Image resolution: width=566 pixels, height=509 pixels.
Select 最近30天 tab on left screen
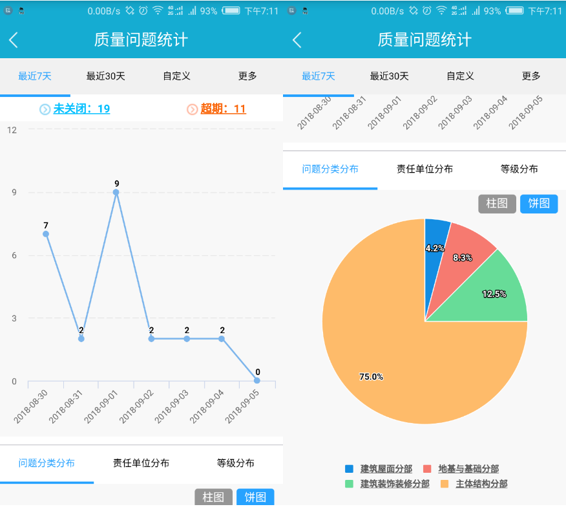[x=106, y=76]
